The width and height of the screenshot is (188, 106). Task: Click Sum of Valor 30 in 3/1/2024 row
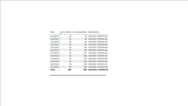point(70,53)
